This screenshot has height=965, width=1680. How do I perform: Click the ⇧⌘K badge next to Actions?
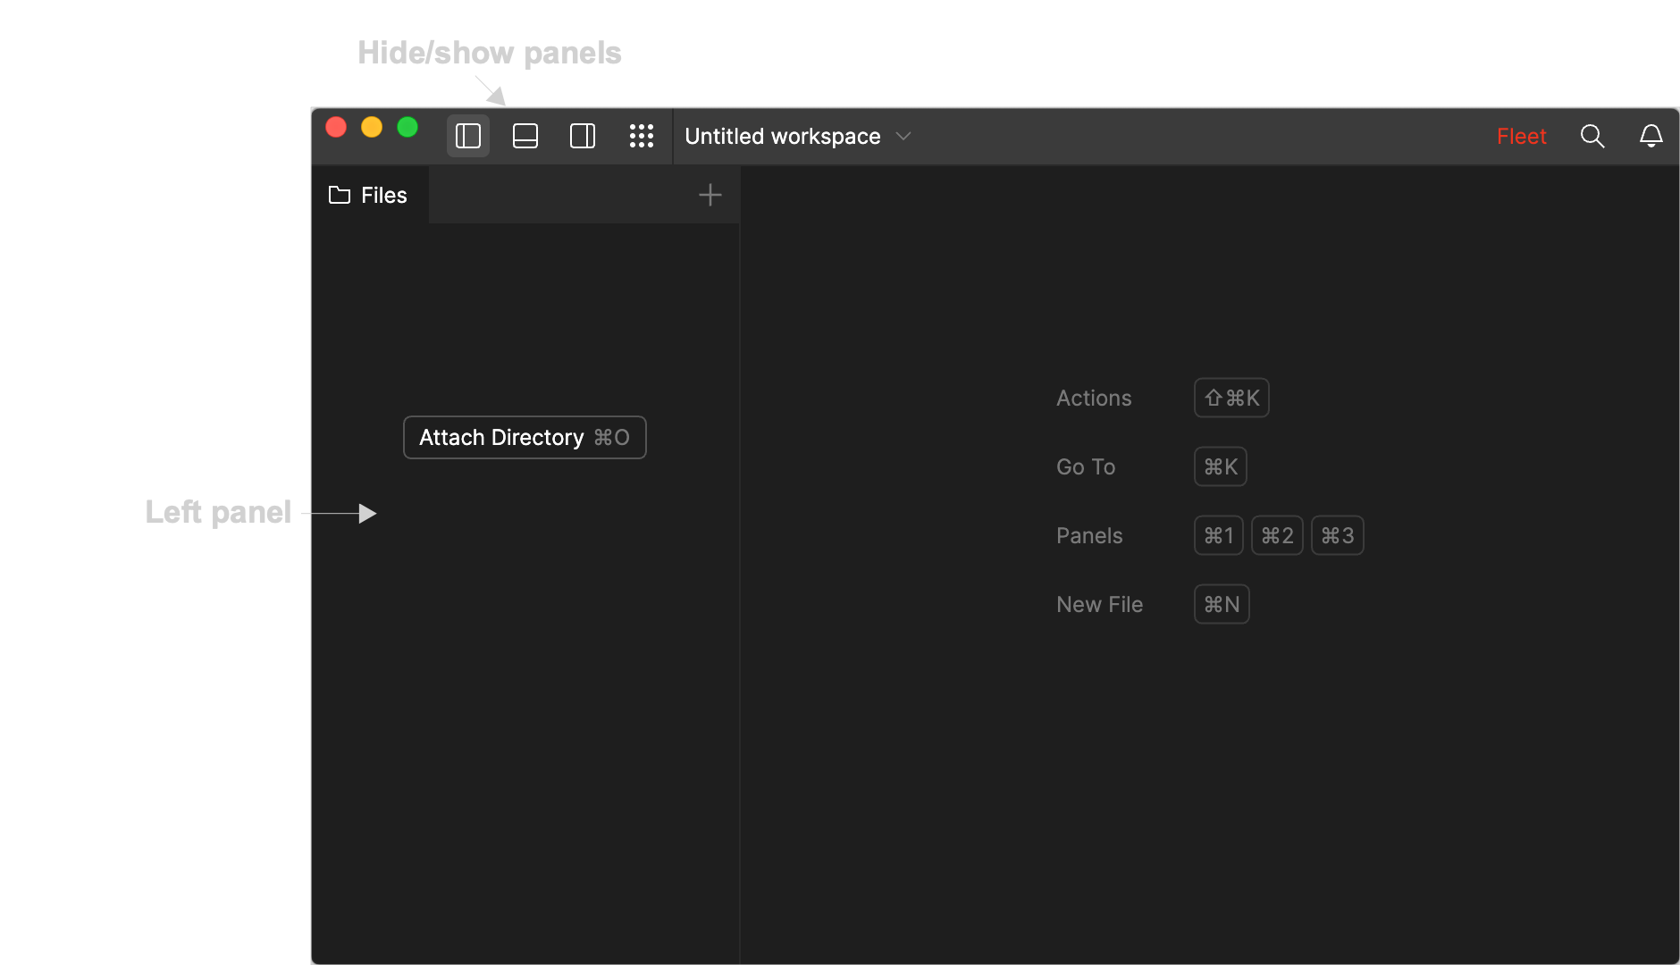(1231, 398)
